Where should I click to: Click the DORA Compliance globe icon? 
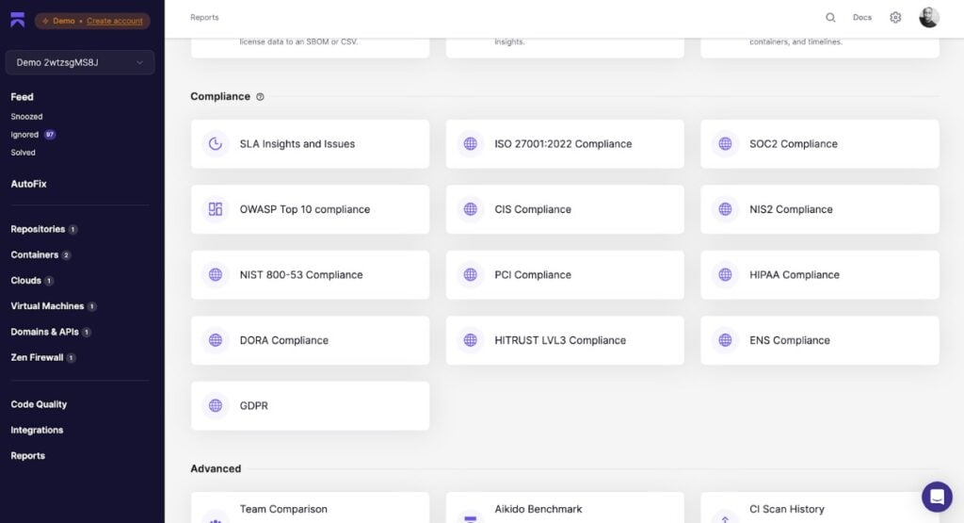[x=216, y=340]
